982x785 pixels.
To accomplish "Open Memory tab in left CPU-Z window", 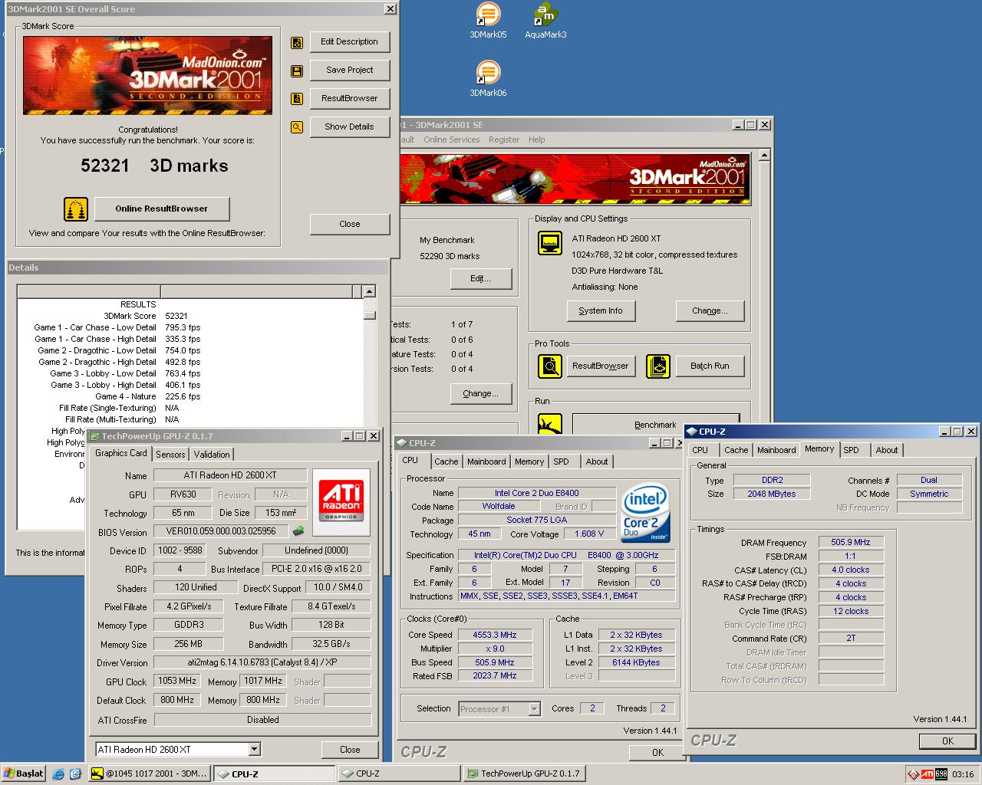I will 529,461.
